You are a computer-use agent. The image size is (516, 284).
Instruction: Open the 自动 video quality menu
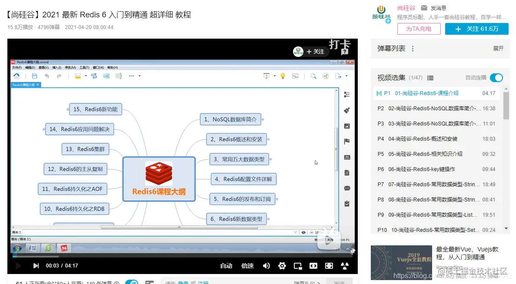pyautogui.click(x=226, y=266)
